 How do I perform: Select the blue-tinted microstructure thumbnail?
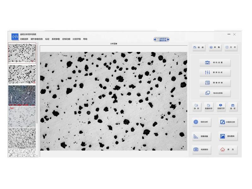(22, 95)
